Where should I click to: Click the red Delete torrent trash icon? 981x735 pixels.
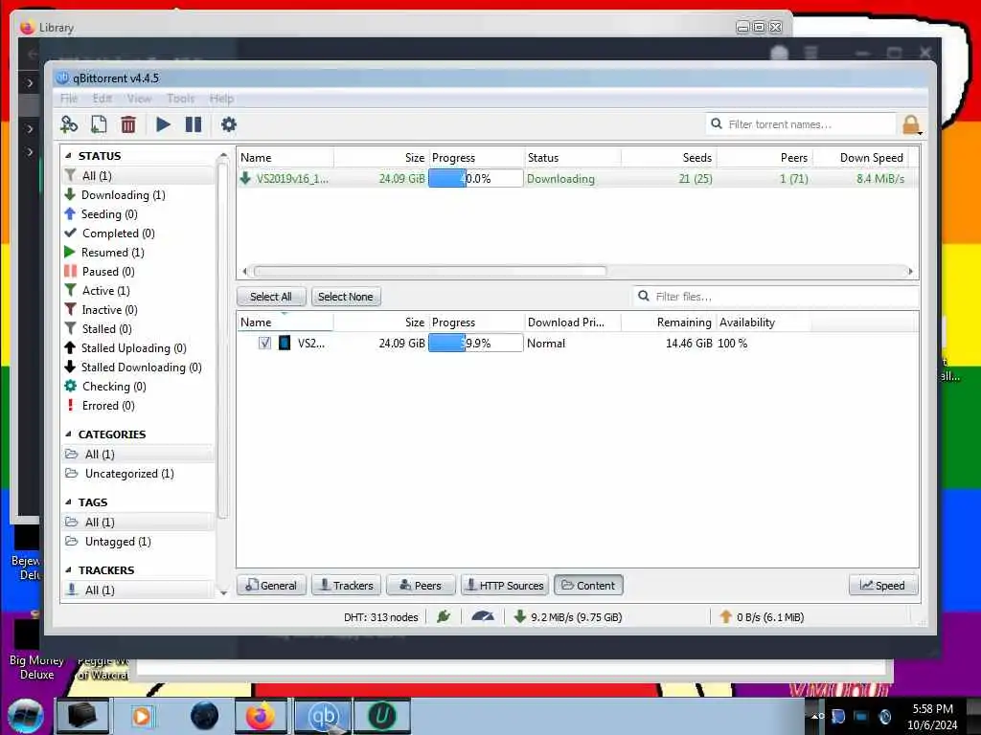128,124
